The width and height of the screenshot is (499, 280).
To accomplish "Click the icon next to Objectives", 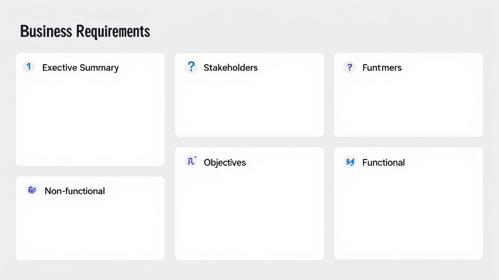I will (191, 162).
